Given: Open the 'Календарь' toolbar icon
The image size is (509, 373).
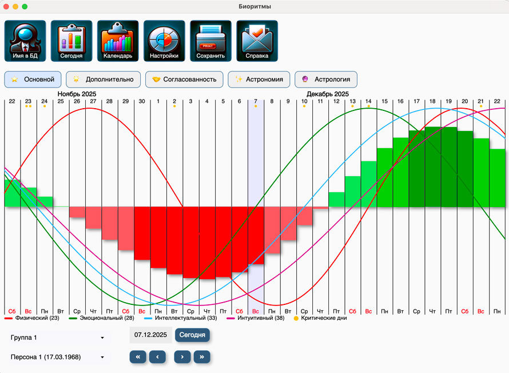Looking at the screenshot, I should pos(118,41).
